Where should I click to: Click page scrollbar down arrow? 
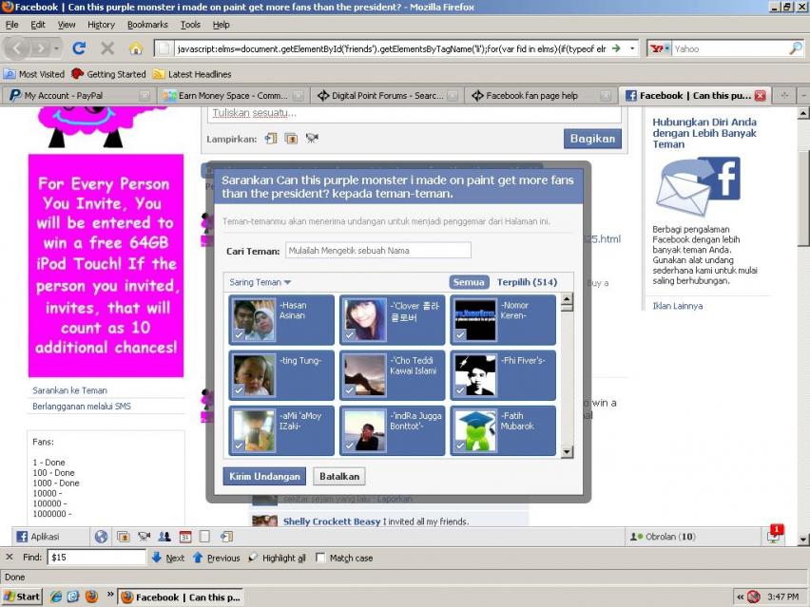(803, 540)
